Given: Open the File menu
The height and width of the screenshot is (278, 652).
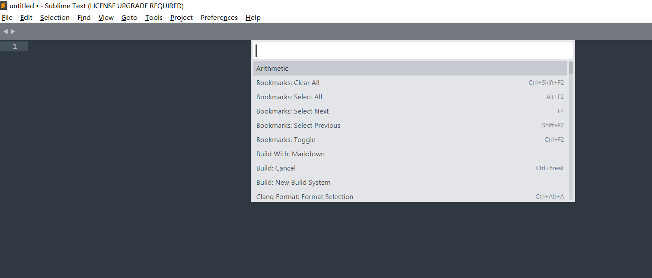Looking at the screenshot, I should click(x=7, y=17).
